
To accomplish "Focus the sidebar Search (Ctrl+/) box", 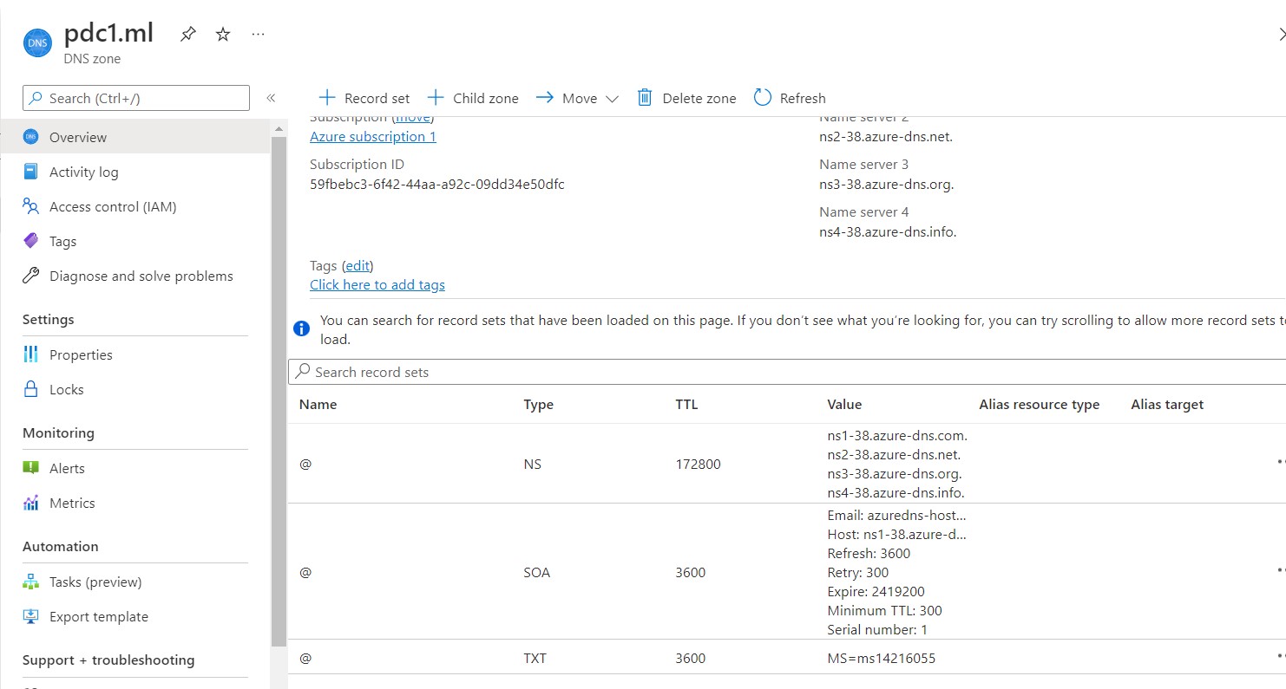I will [136, 98].
